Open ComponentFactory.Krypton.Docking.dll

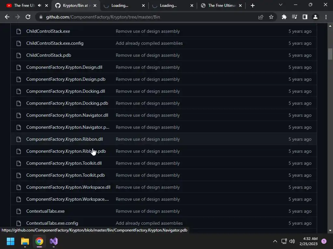(66, 91)
